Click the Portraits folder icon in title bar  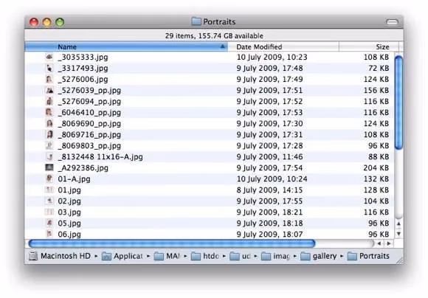tap(196, 21)
